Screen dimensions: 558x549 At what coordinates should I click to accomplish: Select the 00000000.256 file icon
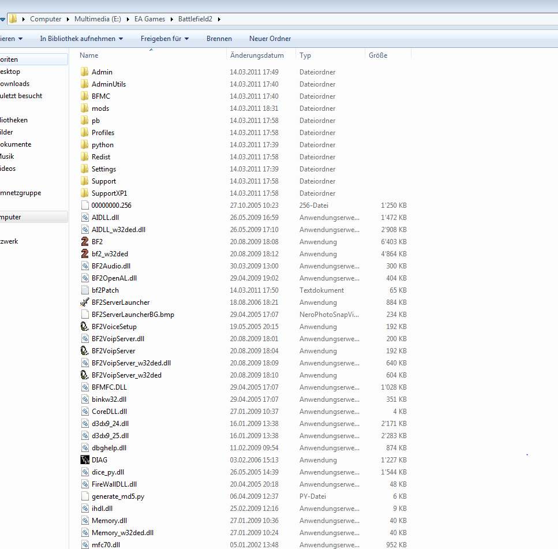(x=85, y=205)
